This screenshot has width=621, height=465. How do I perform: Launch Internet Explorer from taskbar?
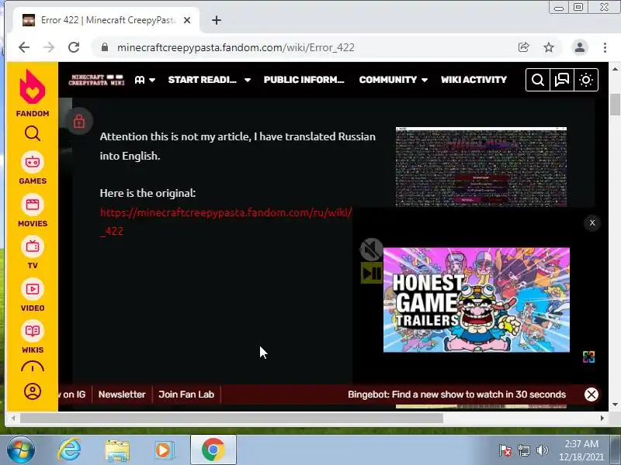point(69,450)
